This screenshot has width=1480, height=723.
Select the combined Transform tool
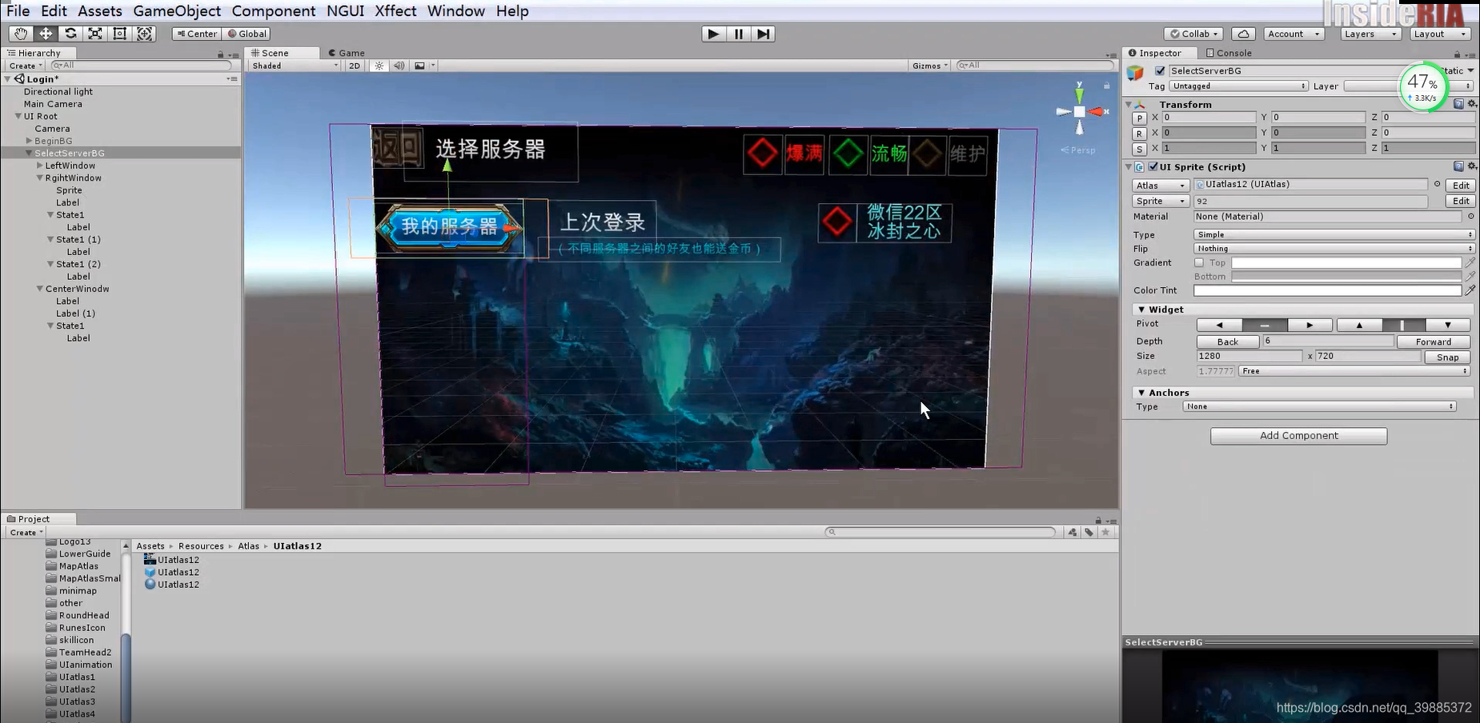pyautogui.click(x=145, y=34)
